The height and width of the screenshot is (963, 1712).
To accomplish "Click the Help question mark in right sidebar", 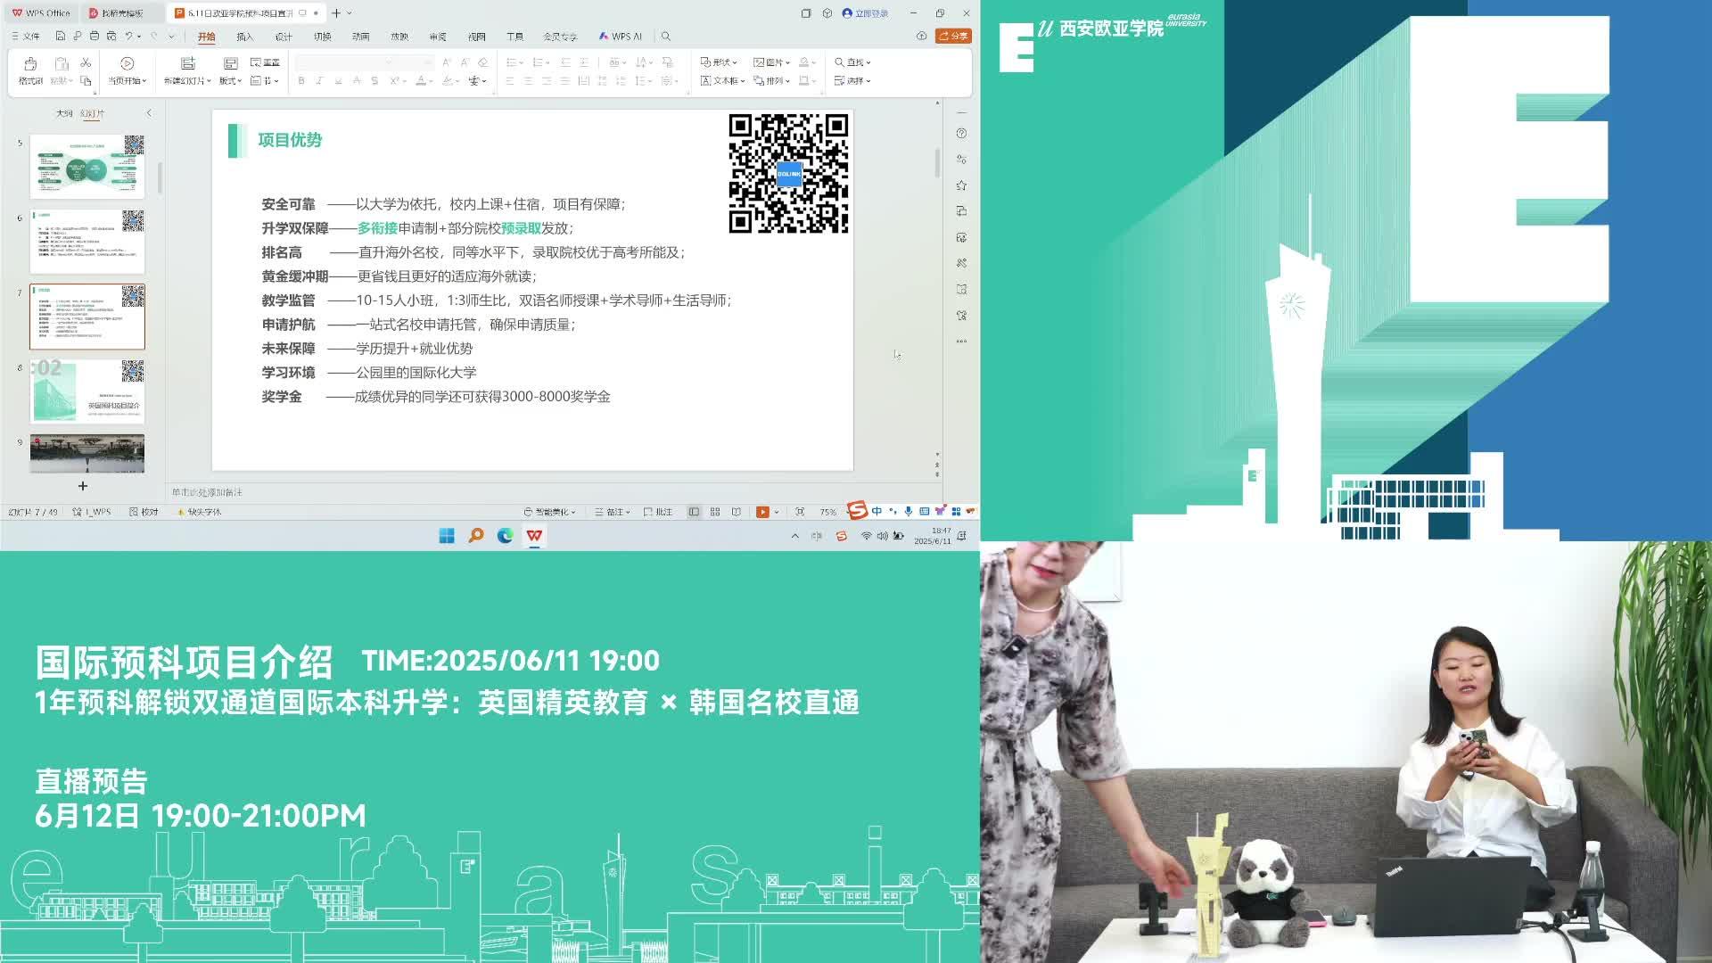I will (x=961, y=133).
